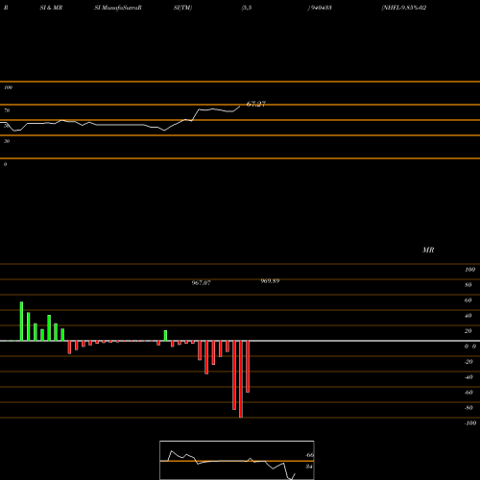Select the 969.89 price label
Image resolution: width=480 pixels, height=480 pixels.
[270, 281]
